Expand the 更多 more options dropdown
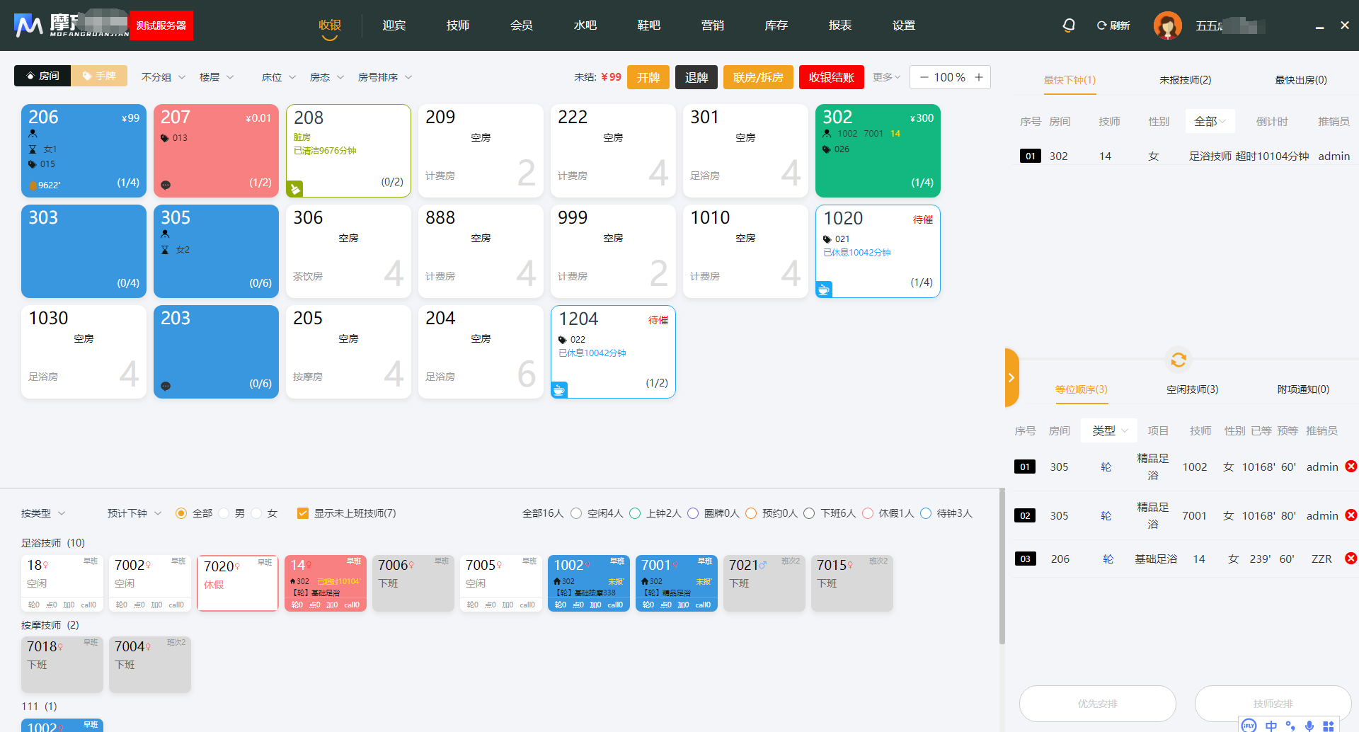1359x732 pixels. pos(886,77)
